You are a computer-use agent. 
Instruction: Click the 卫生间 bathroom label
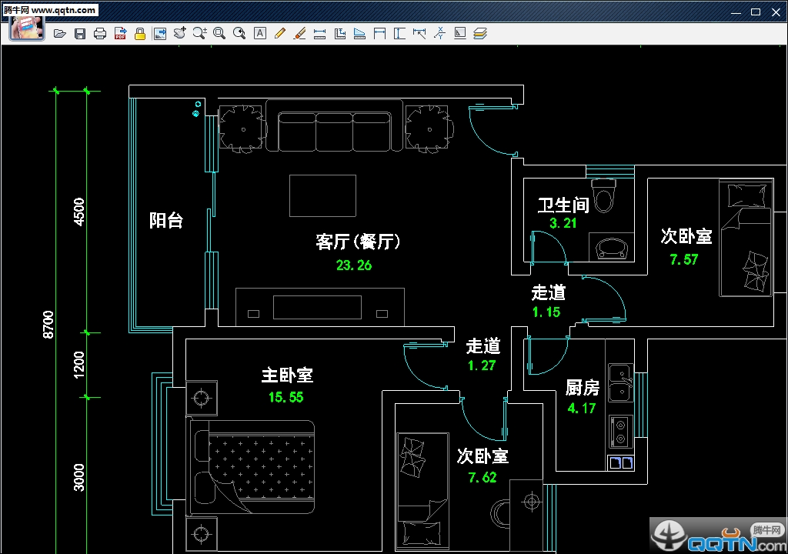[563, 205]
